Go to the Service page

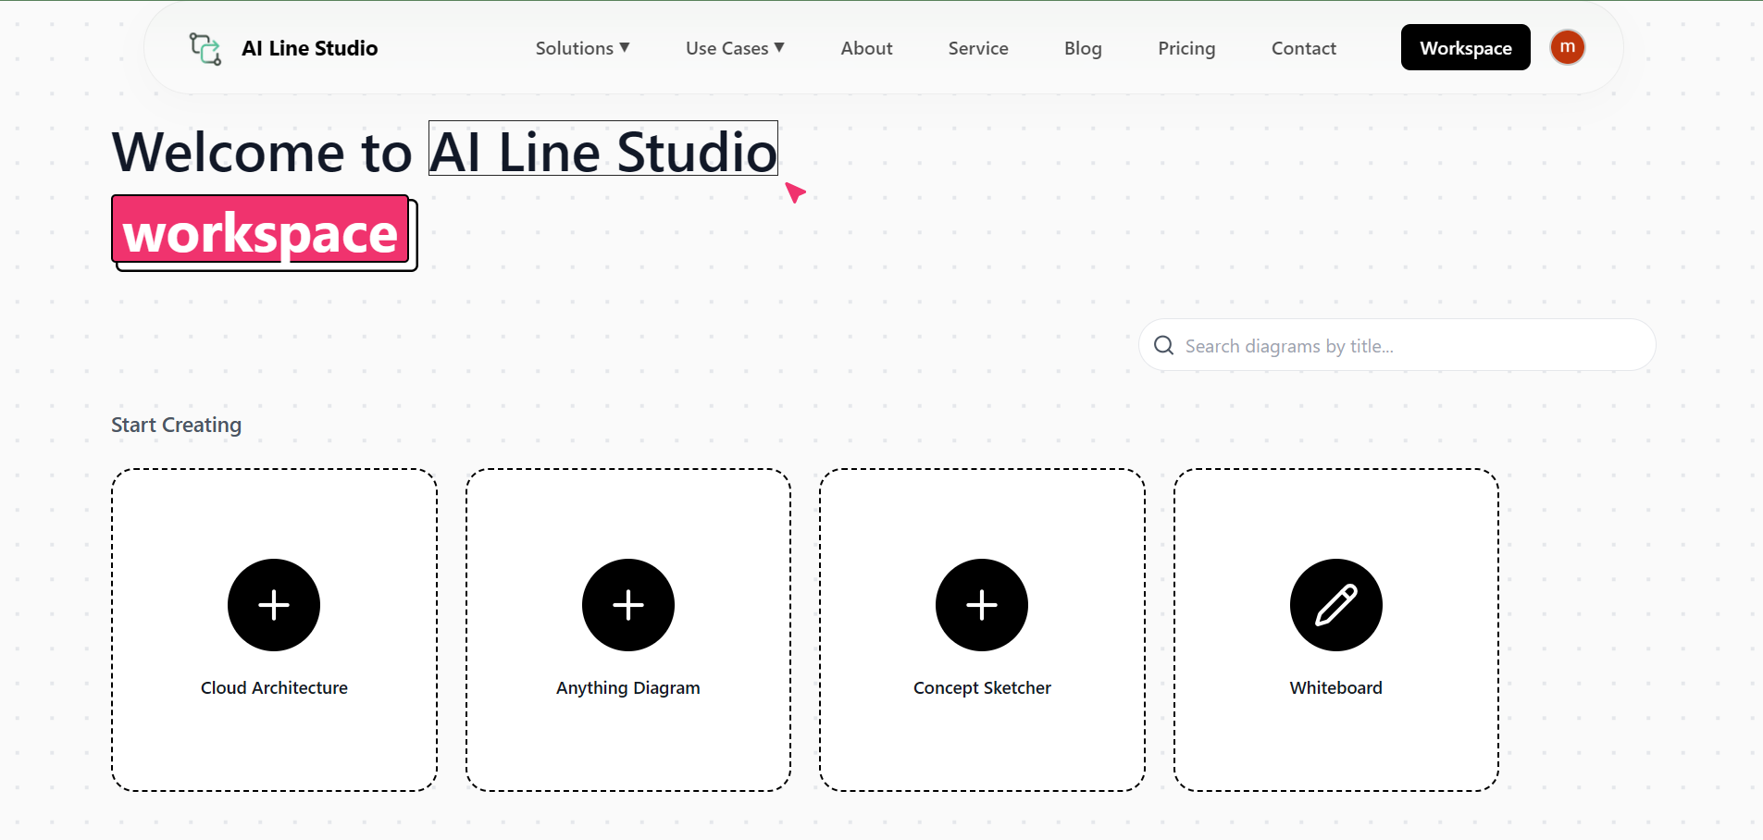click(977, 47)
